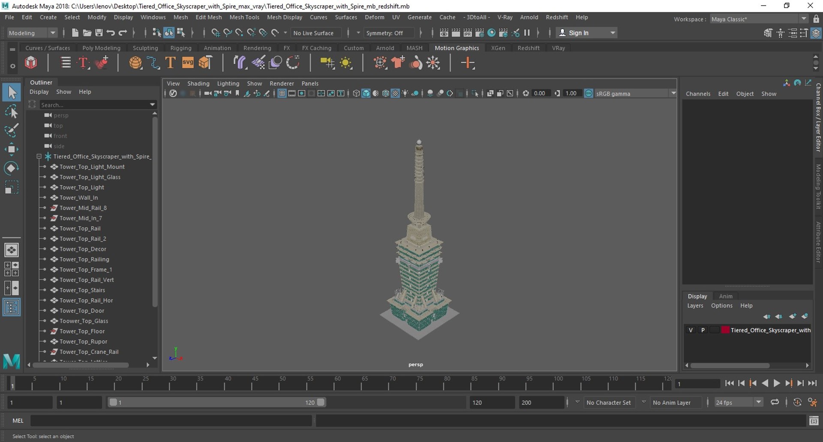Click the Undo arrow icon

click(111, 33)
